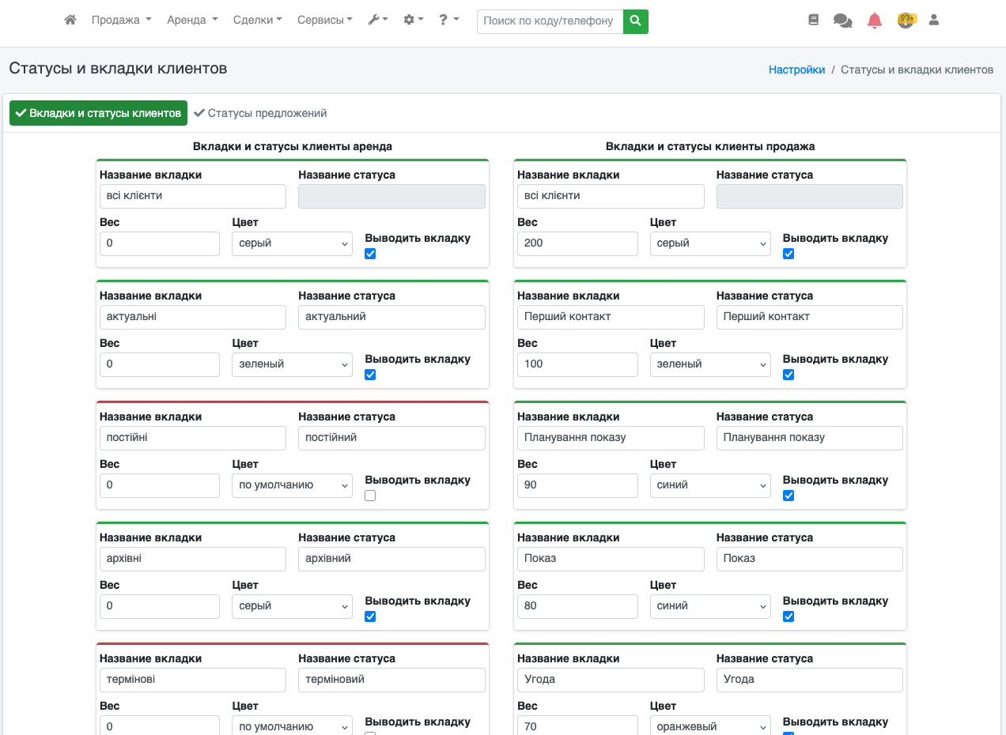
Task: Click the 'Настройки' breadcrumb link
Action: point(796,70)
